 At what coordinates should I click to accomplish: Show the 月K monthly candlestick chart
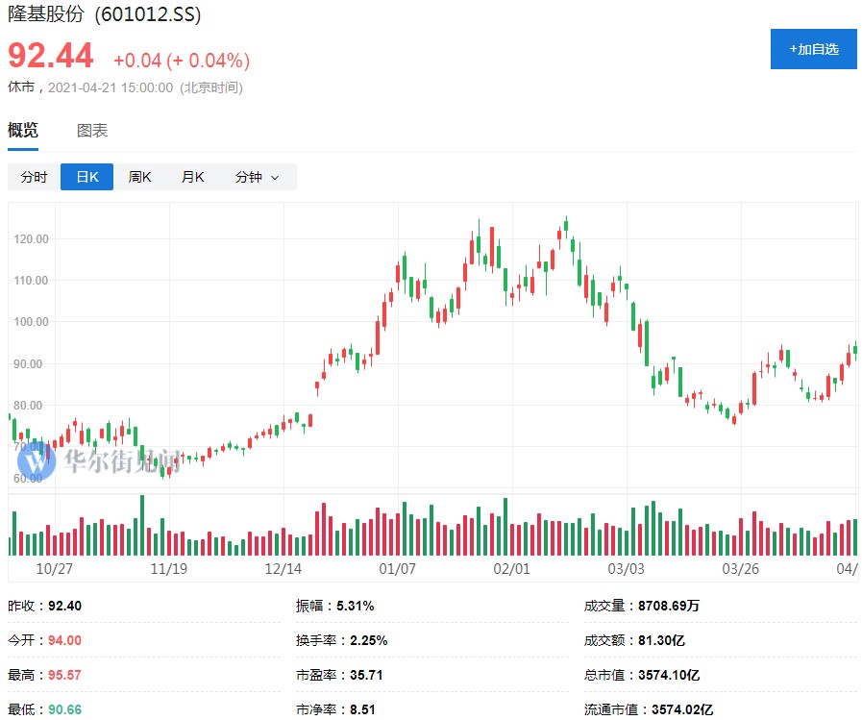point(193,177)
